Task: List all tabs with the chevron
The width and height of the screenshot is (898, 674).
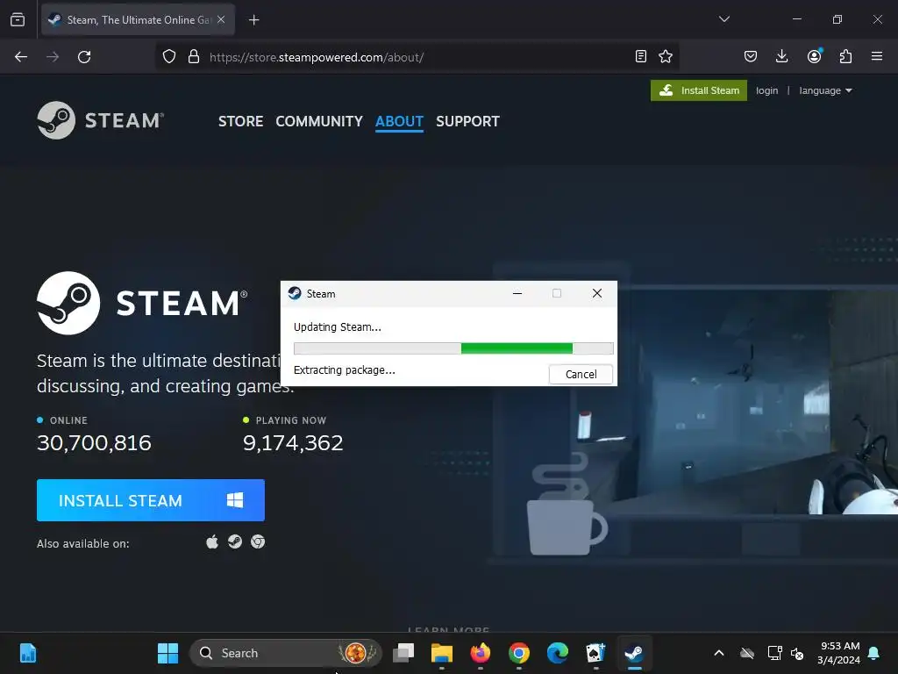Action: [x=723, y=19]
